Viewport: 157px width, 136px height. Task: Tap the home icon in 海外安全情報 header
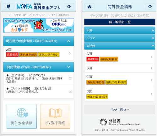[x=89, y=7]
